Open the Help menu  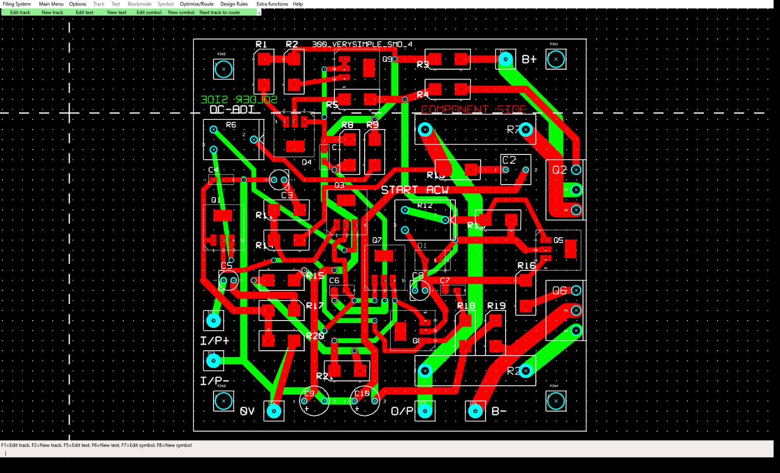click(x=298, y=4)
